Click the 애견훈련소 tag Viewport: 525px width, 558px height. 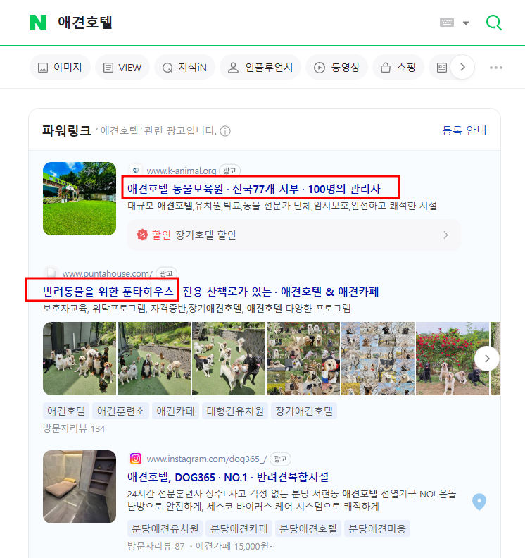tap(120, 411)
